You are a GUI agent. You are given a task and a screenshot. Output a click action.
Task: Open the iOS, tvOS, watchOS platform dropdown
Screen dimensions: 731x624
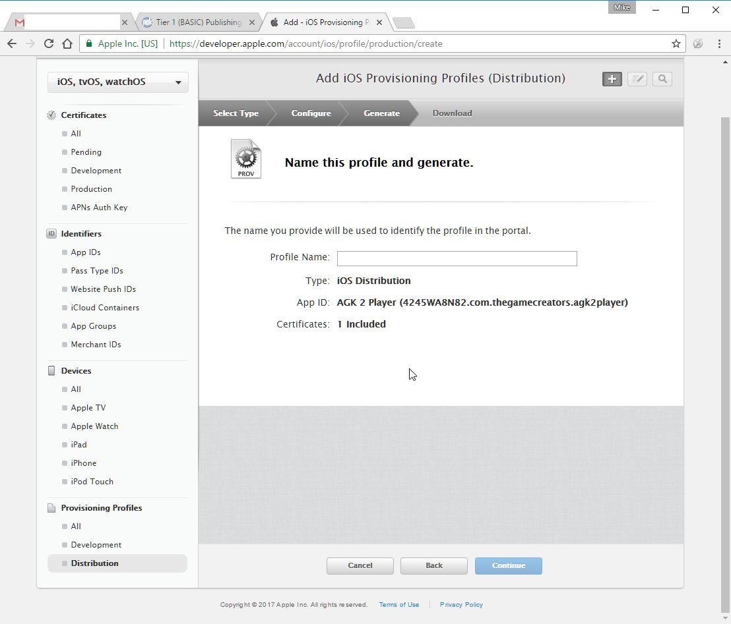pos(118,82)
